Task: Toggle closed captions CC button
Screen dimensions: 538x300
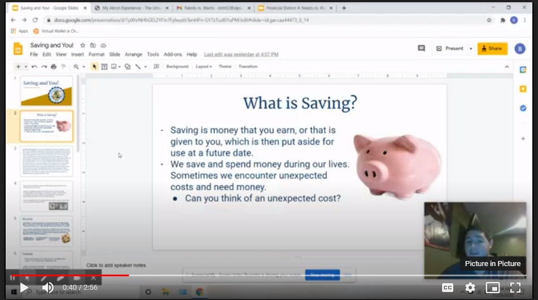Action: (448, 288)
